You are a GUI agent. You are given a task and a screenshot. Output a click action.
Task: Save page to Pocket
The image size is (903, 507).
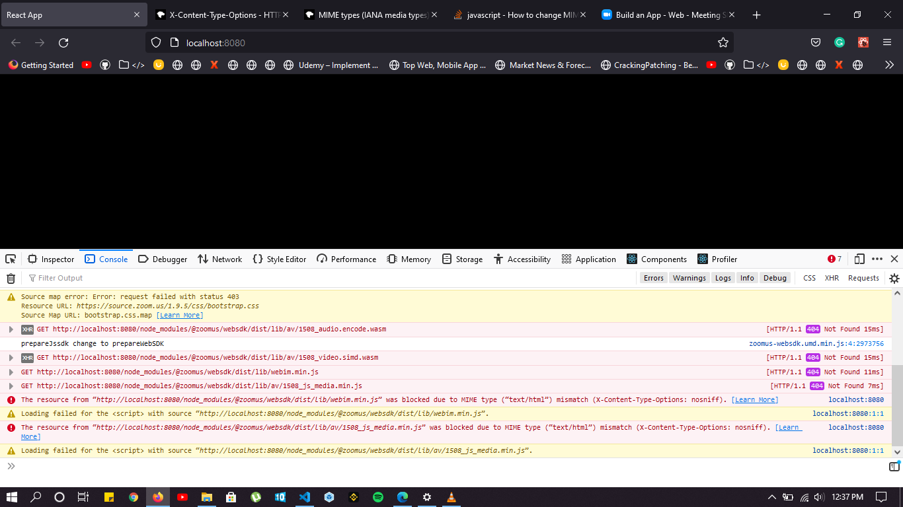(816, 42)
